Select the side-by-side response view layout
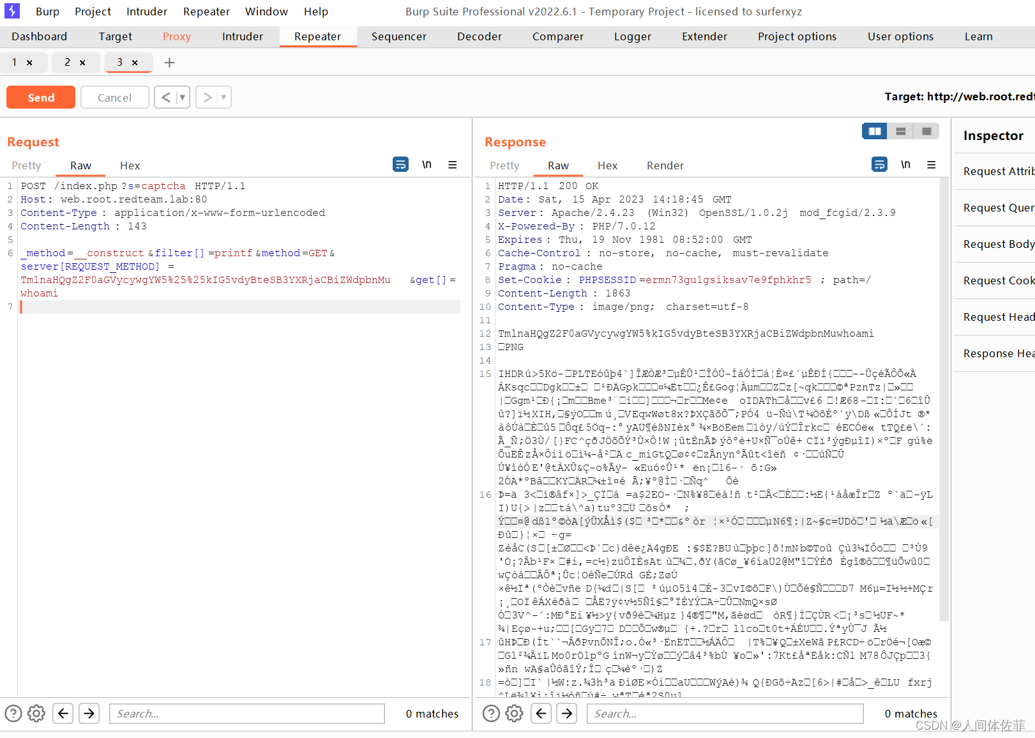Viewport: 1035px width, 738px height. point(874,131)
